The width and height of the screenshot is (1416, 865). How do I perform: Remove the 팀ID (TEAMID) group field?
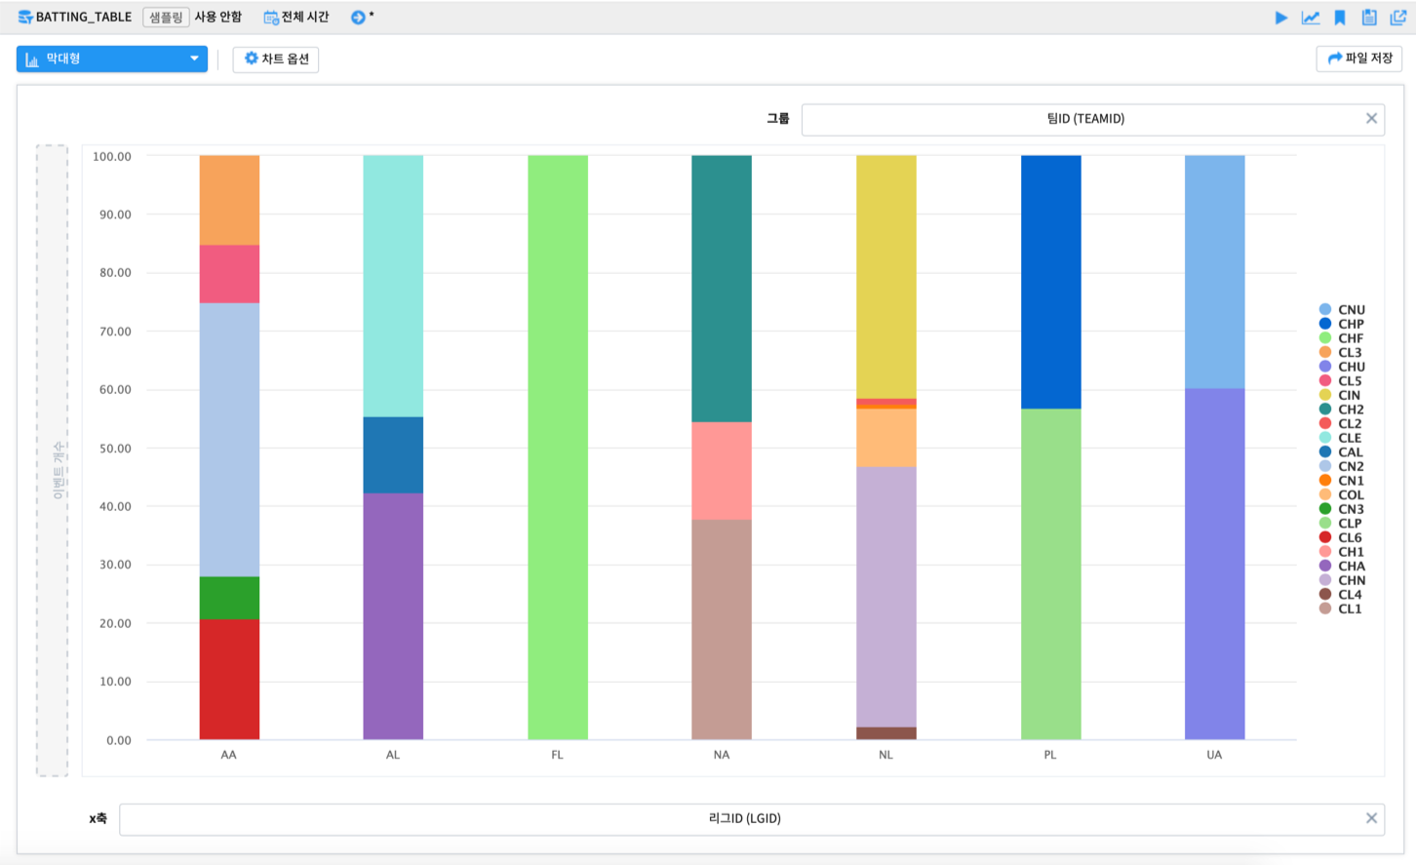pyautogui.click(x=1371, y=119)
